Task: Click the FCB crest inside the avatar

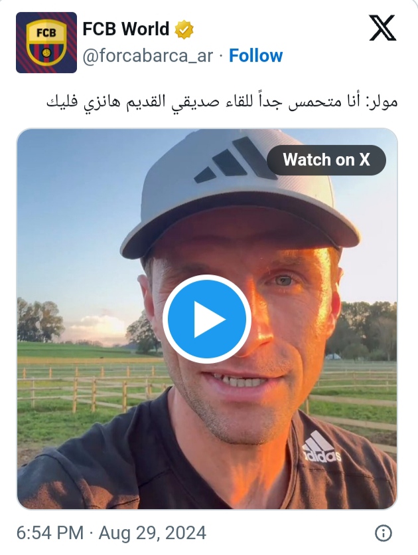Action: click(46, 43)
